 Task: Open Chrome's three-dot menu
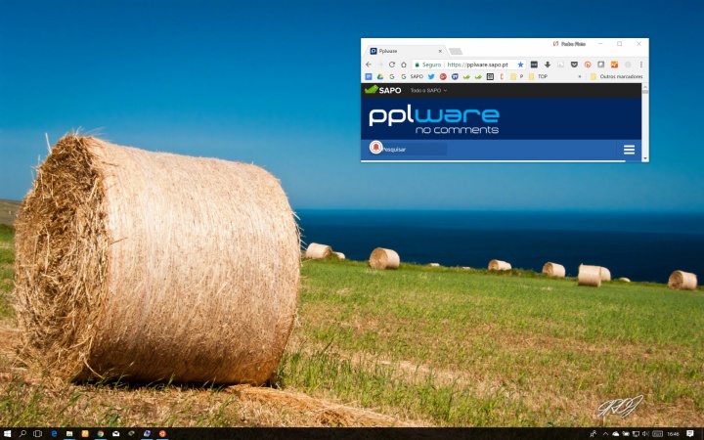point(641,65)
